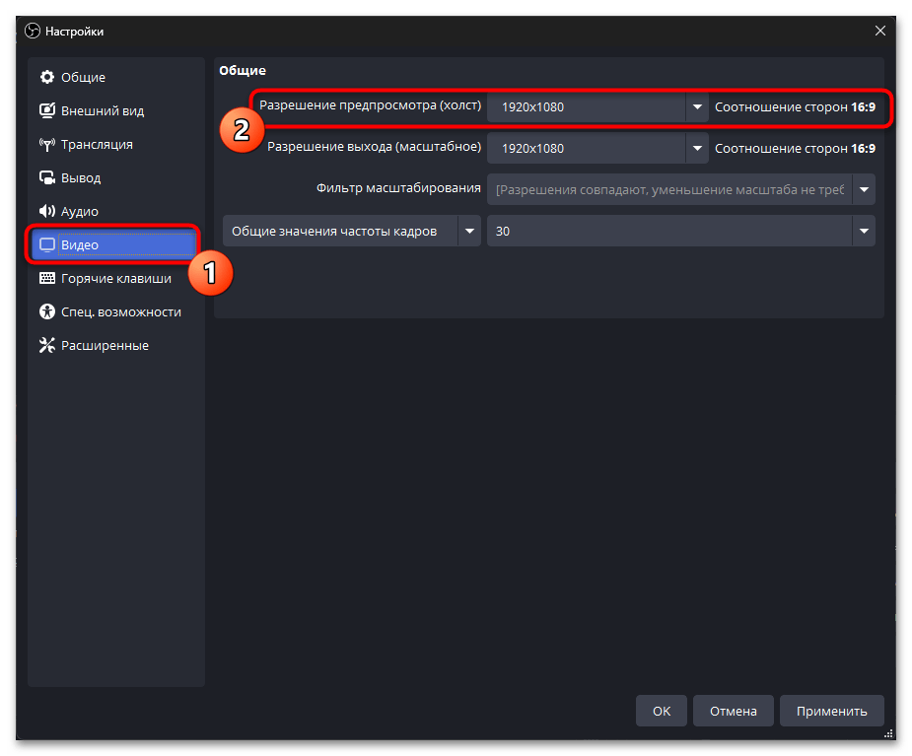Viewport: 912px width, 756px height.
Task: Click the Расширенные tools icon
Action: click(x=46, y=346)
